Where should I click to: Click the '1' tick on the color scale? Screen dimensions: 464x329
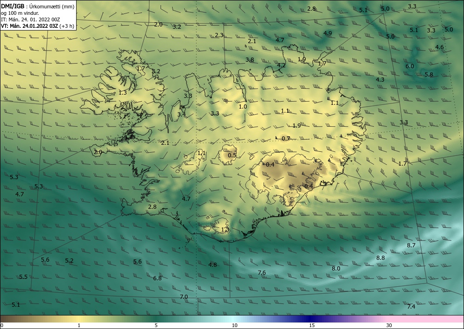tap(79, 325)
